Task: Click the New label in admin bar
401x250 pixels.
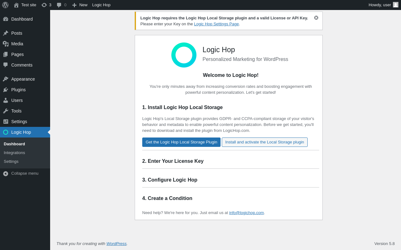Action: click(x=83, y=5)
